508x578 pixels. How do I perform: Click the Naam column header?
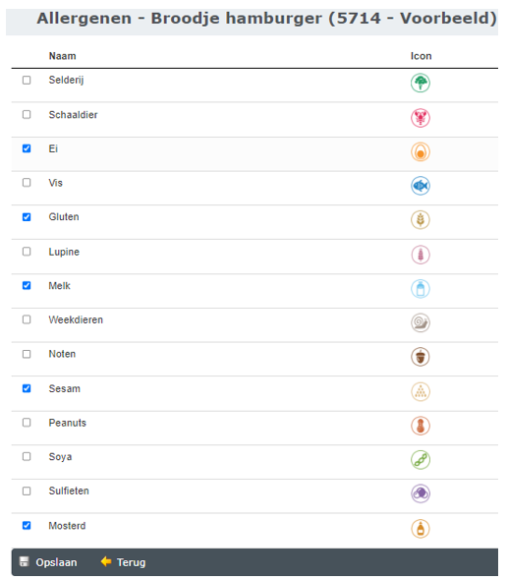click(62, 56)
